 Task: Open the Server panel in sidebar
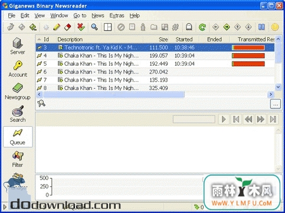click(x=18, y=46)
